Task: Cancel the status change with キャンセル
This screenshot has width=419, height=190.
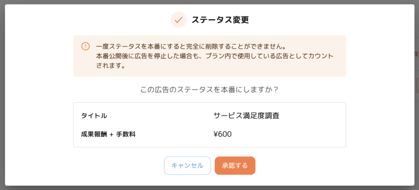Action: click(187, 166)
